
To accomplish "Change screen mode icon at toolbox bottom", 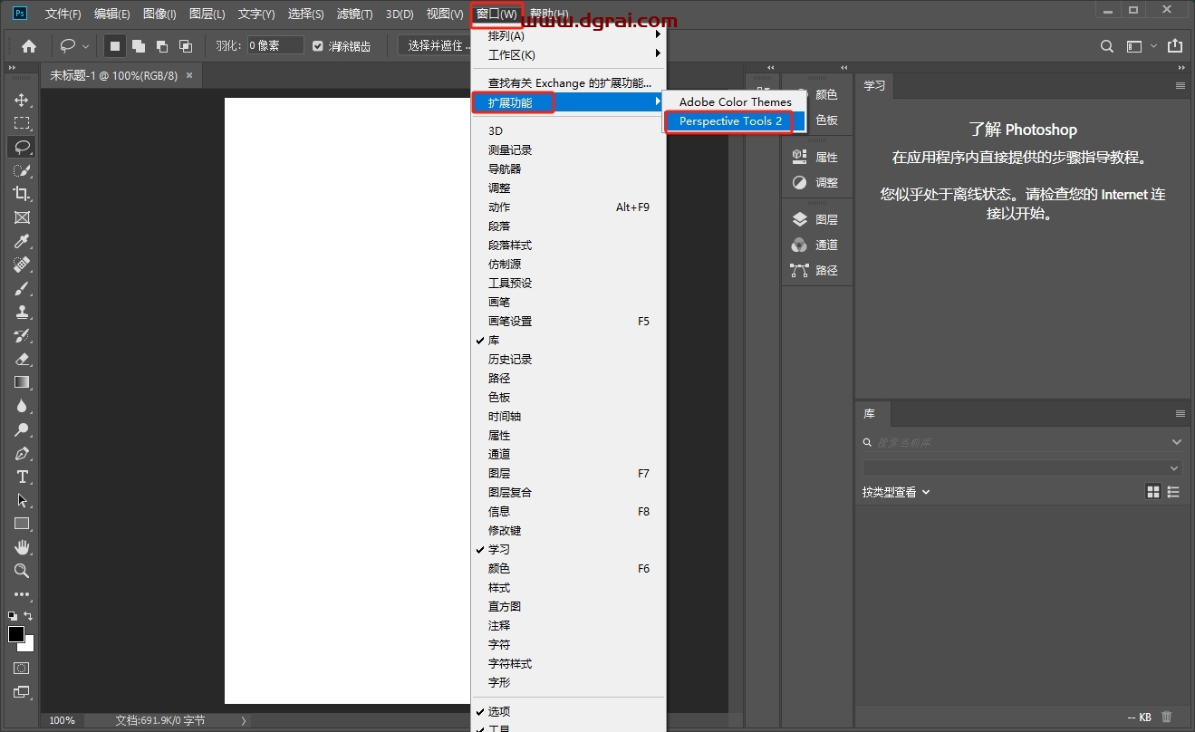I will (22, 692).
